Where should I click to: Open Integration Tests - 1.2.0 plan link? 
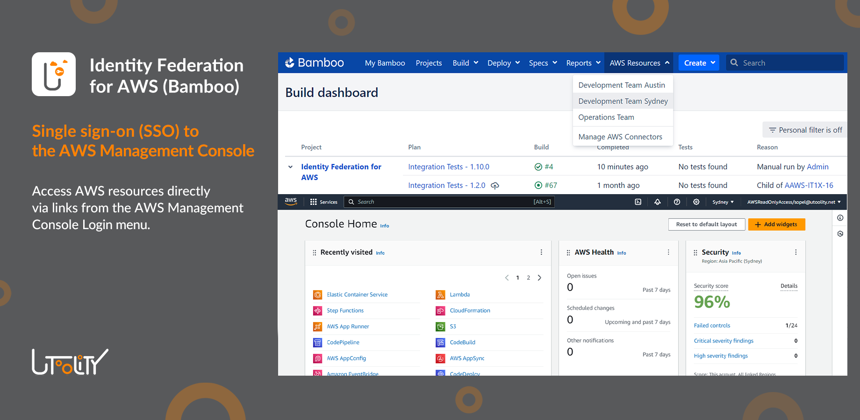(x=446, y=185)
